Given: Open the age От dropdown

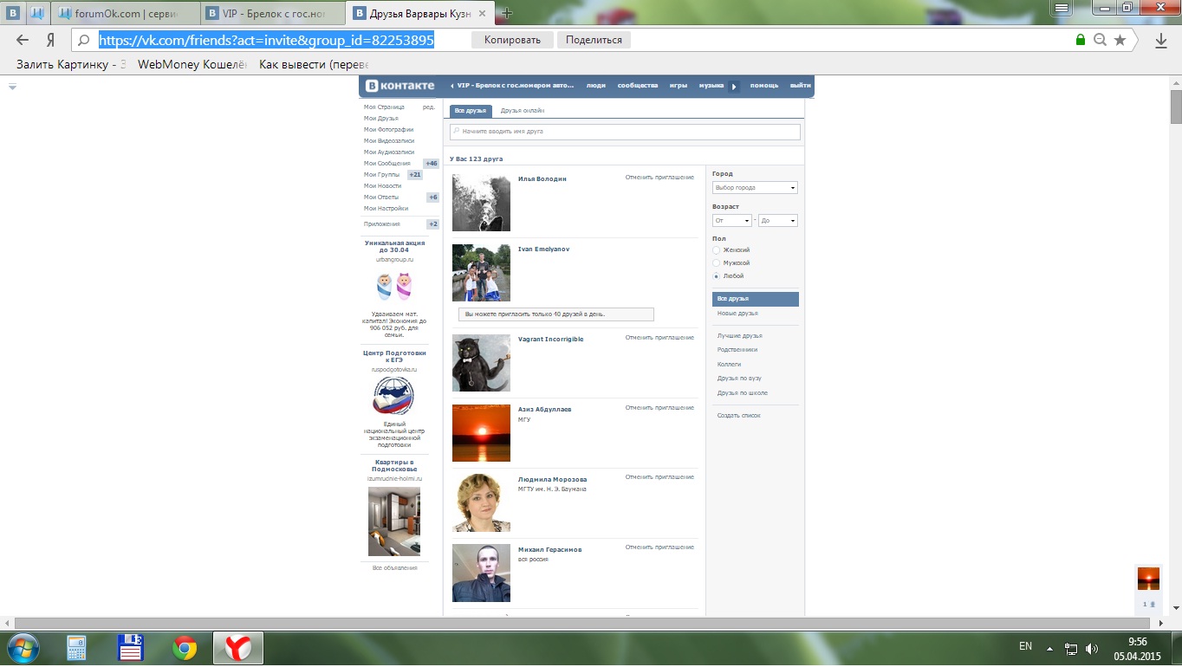Looking at the screenshot, I should point(731,221).
